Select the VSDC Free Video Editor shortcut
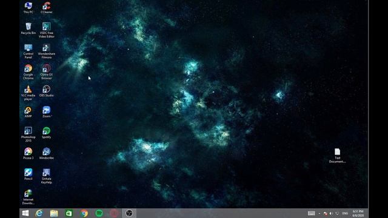388x218 pixels. click(x=46, y=30)
